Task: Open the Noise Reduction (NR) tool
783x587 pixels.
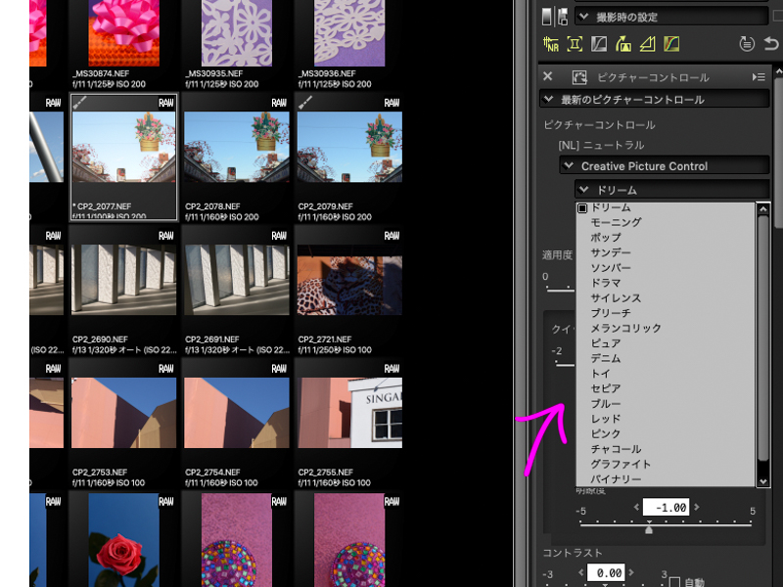Action: 551,44
